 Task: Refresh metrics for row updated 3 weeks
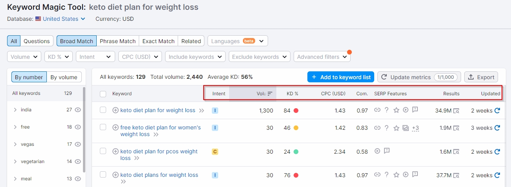pyautogui.click(x=497, y=128)
